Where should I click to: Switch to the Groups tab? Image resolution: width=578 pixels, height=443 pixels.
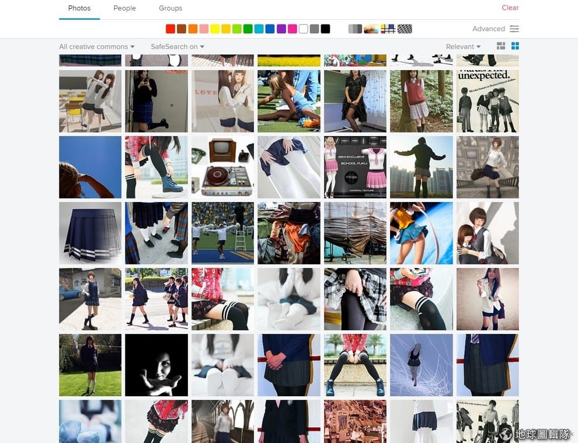170,8
